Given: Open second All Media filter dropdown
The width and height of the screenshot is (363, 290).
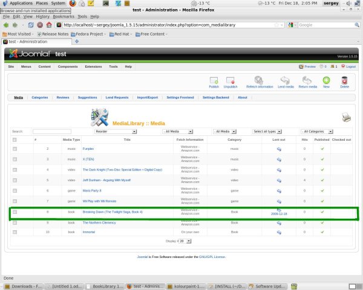Looking at the screenshot, I should [224, 131].
